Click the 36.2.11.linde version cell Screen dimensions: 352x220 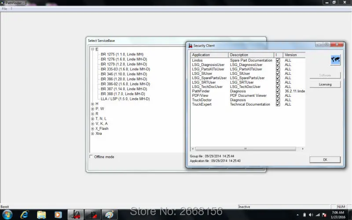[295, 91]
